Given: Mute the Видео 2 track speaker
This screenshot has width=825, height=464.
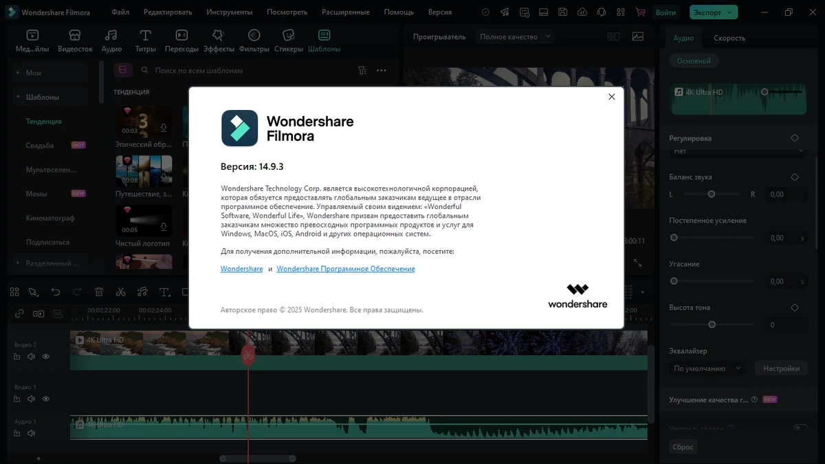Looking at the screenshot, I should (31, 357).
